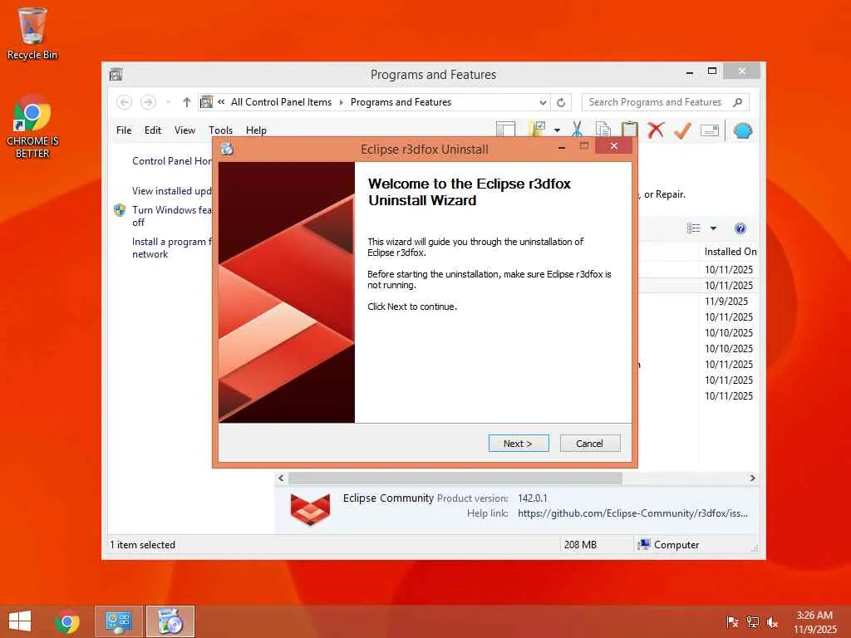This screenshot has width=851, height=638.
Task: Open the network tray icon
Action: pos(752,622)
